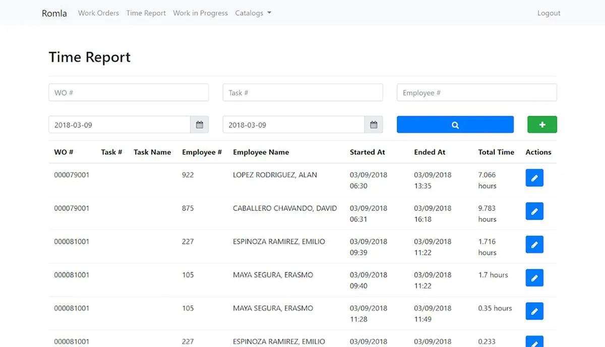The width and height of the screenshot is (605, 347).
Task: Click employee number 922
Action: pos(188,175)
